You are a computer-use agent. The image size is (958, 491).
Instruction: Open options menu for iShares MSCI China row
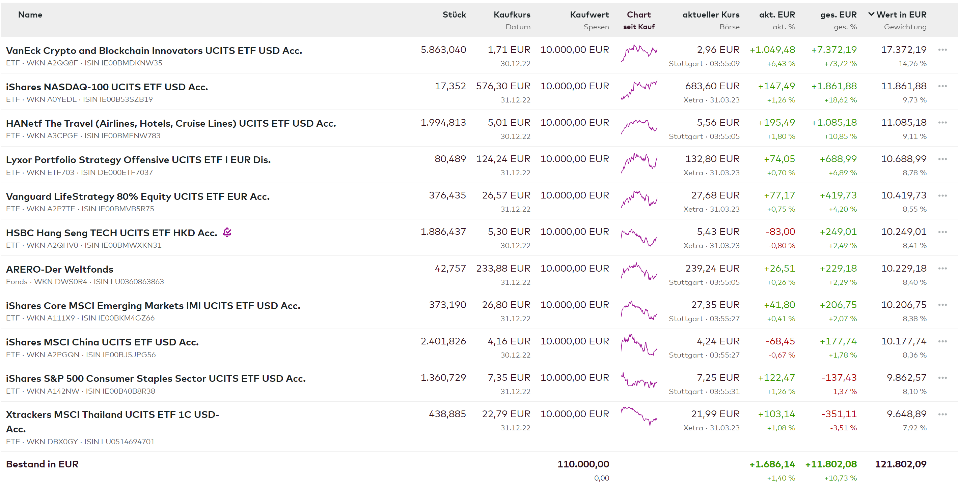[x=942, y=341]
